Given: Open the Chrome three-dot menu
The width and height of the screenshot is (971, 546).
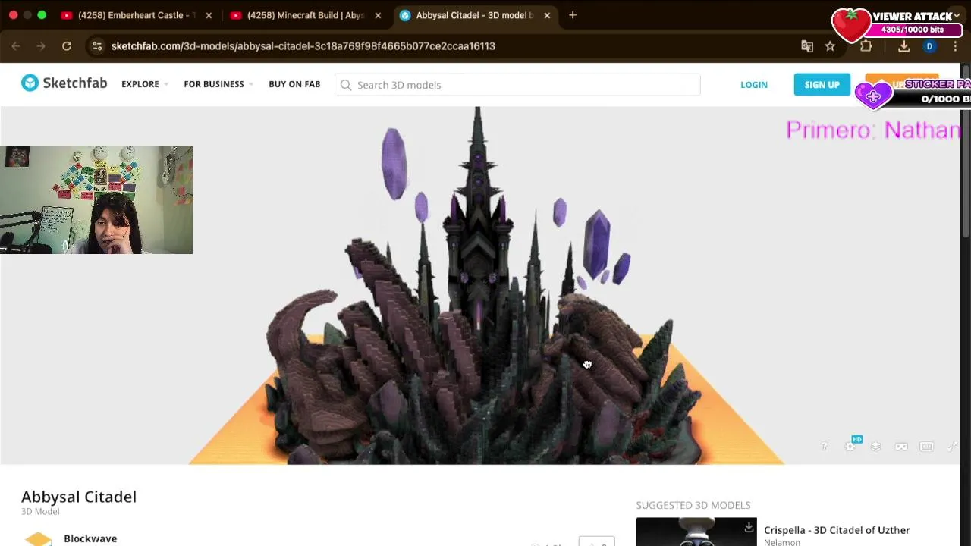Looking at the screenshot, I should [955, 46].
